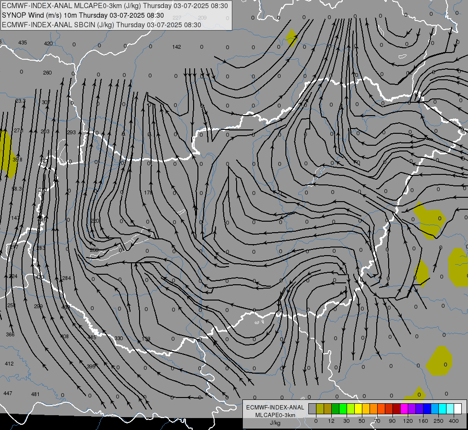Click the legend scale label 120
The height and width of the screenshot is (430, 468).
tap(408, 421)
